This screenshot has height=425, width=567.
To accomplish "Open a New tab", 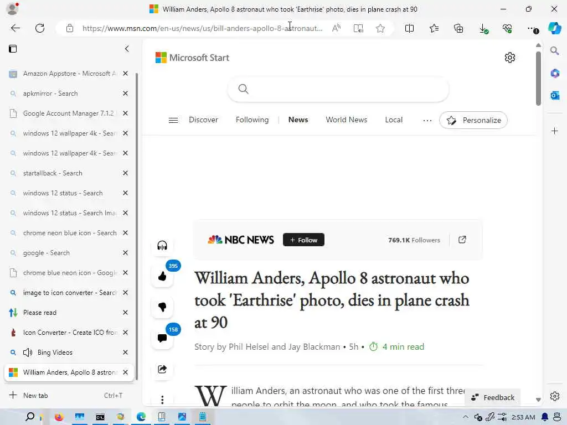I will pos(68,395).
